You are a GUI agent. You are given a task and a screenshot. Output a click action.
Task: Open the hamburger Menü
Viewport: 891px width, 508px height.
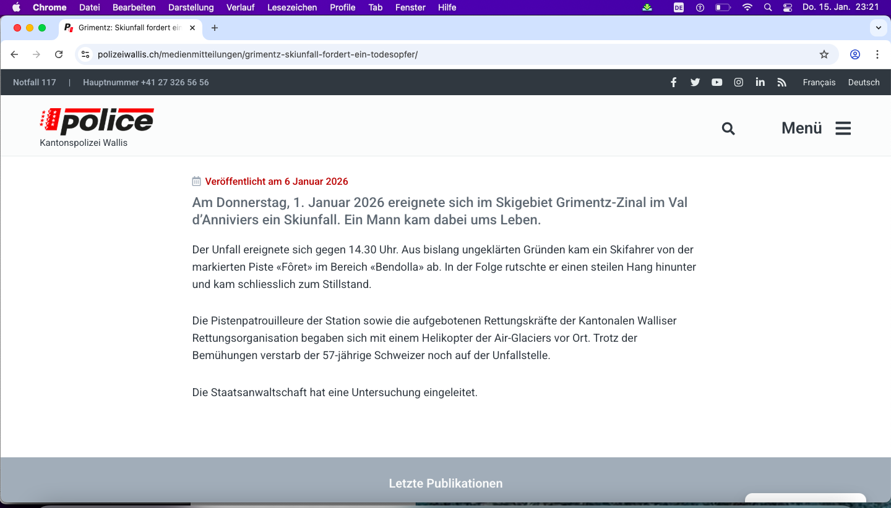[x=816, y=128]
